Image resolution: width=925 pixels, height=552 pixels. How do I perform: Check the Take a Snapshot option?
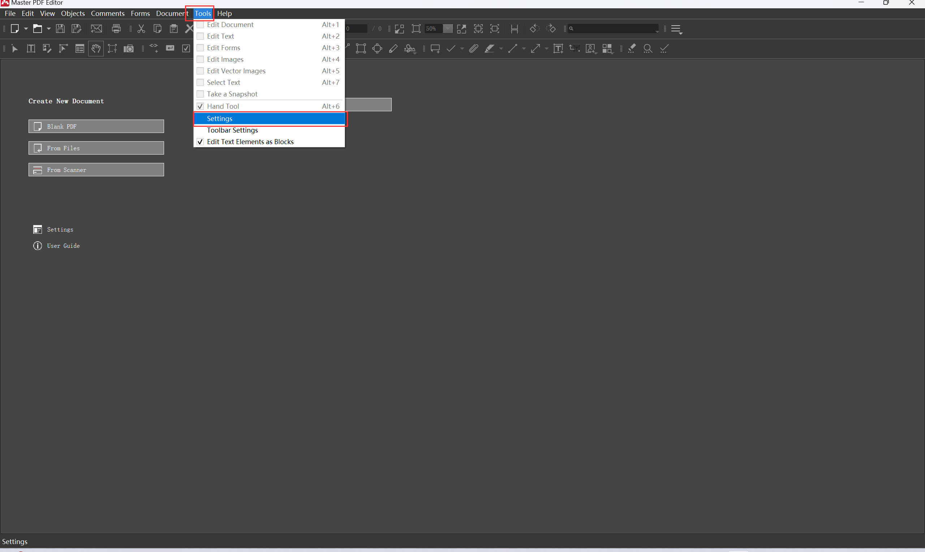pos(200,94)
